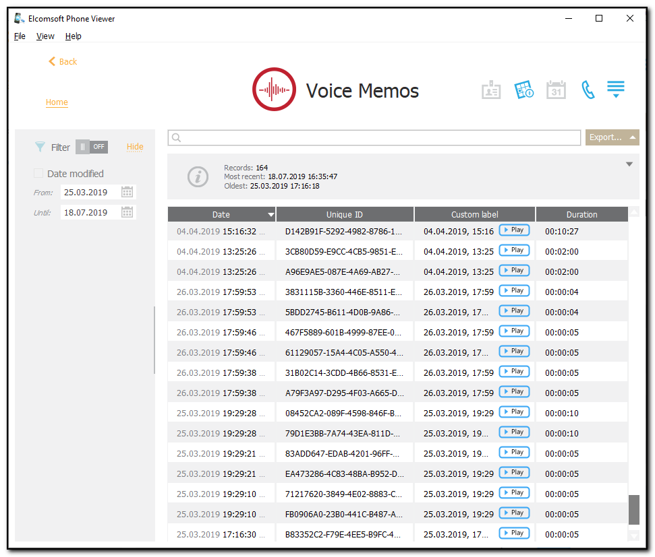Click the info icon in summary panel
The width and height of the screenshot is (655, 557).
tap(198, 177)
